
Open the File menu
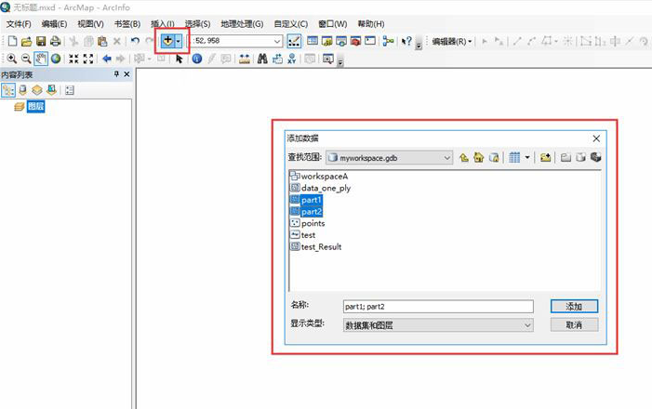19,24
